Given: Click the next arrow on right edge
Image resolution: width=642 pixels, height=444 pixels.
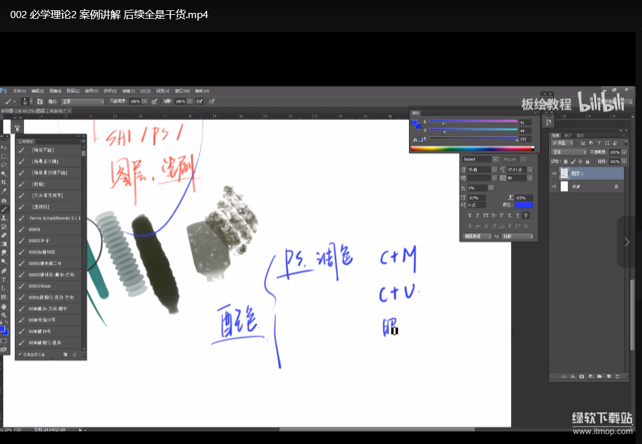Looking at the screenshot, I should point(627,242).
